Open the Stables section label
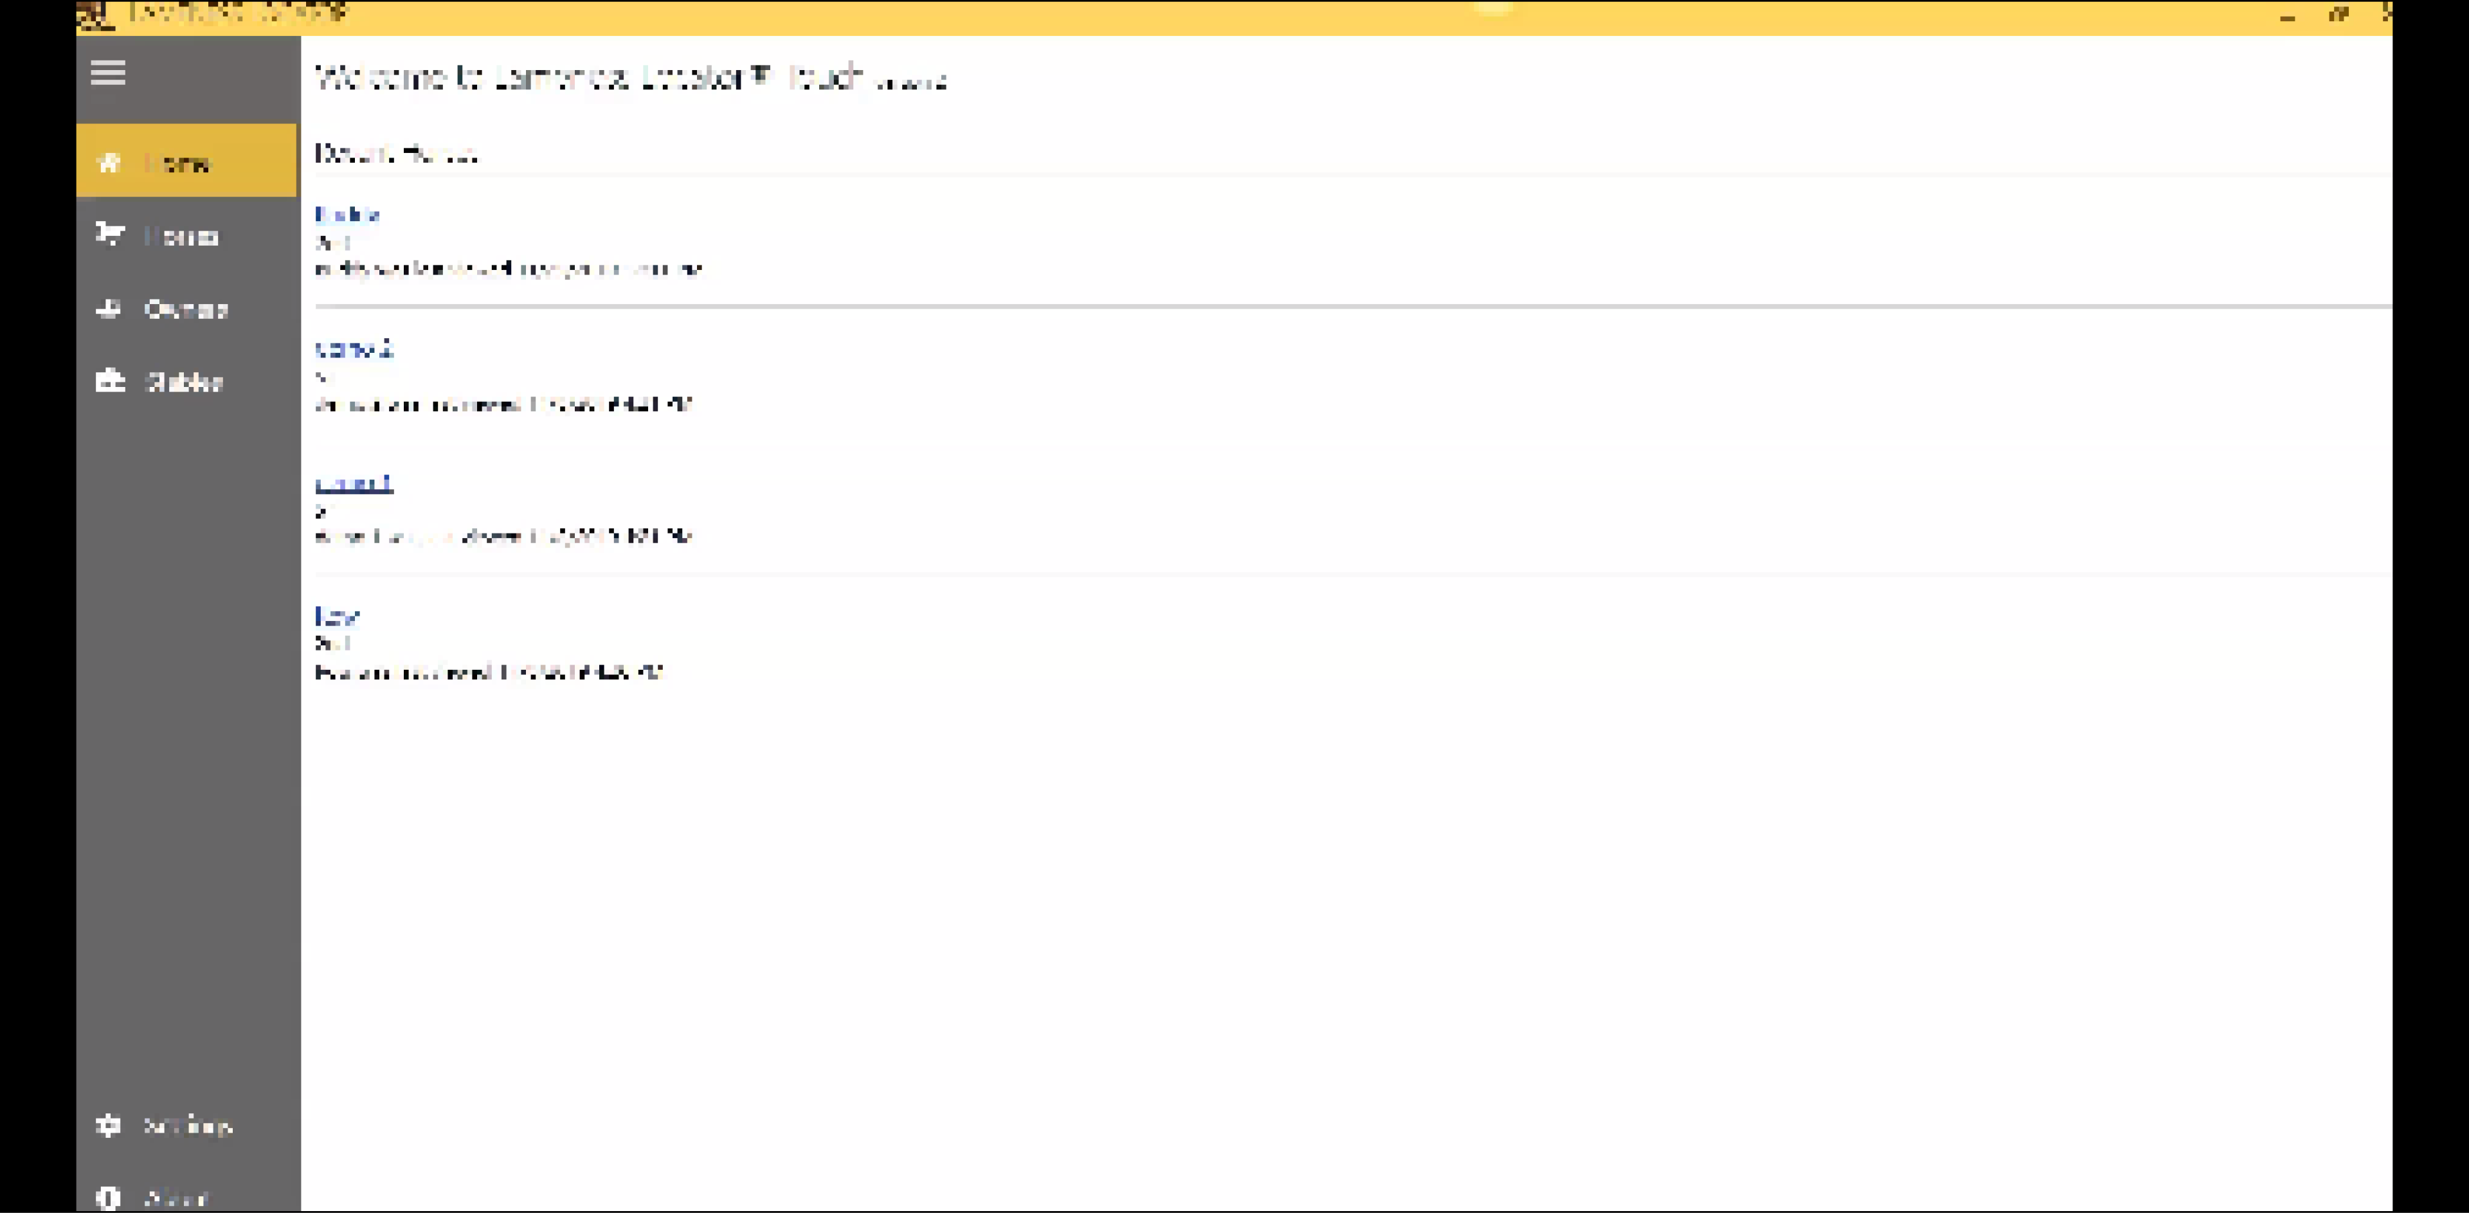The image size is (2469, 1213). (184, 381)
